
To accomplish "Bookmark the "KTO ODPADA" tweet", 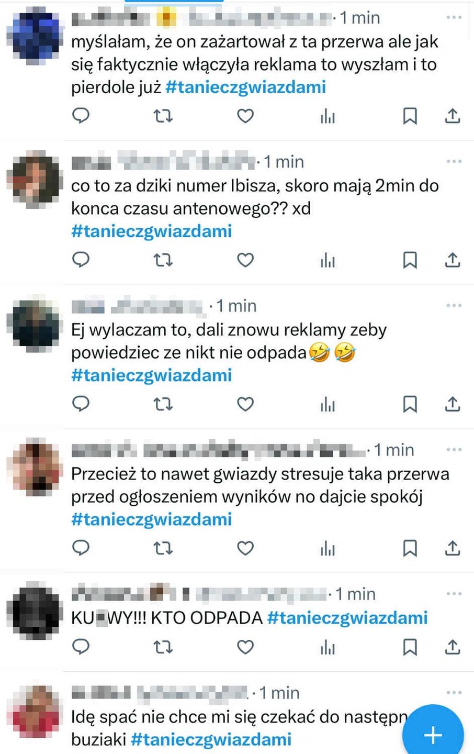I will [x=410, y=647].
